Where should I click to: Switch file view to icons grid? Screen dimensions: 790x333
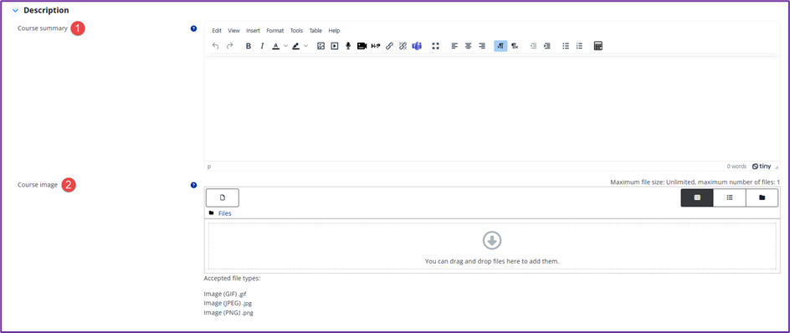[x=697, y=197]
